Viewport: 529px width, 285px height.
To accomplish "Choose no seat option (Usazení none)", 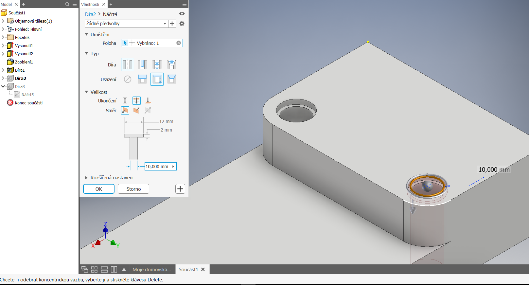I will [x=128, y=79].
